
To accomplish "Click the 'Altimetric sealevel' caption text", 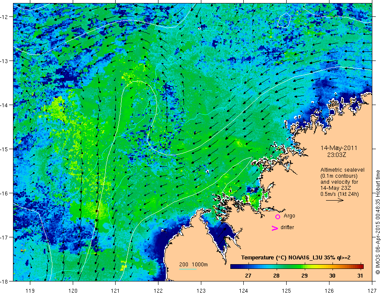I will 342,170.
